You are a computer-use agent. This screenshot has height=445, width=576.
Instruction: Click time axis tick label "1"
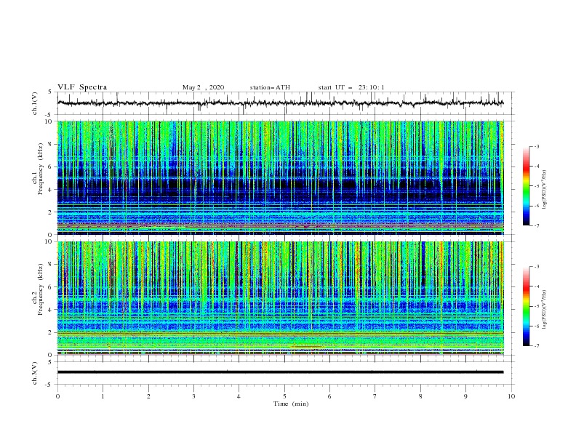click(103, 396)
